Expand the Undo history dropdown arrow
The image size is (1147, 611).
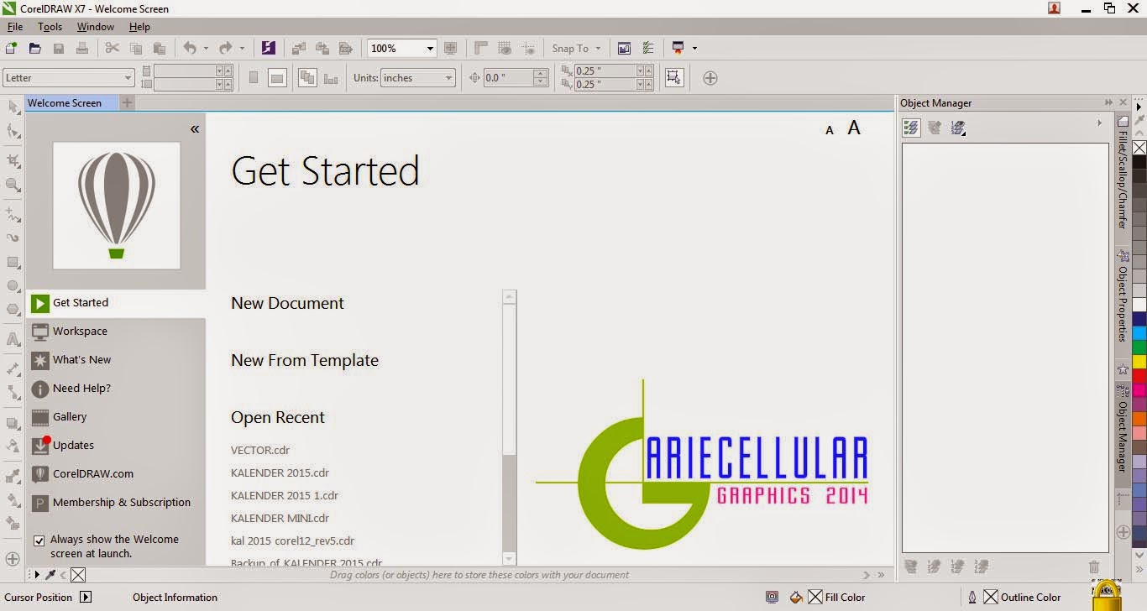(x=207, y=48)
